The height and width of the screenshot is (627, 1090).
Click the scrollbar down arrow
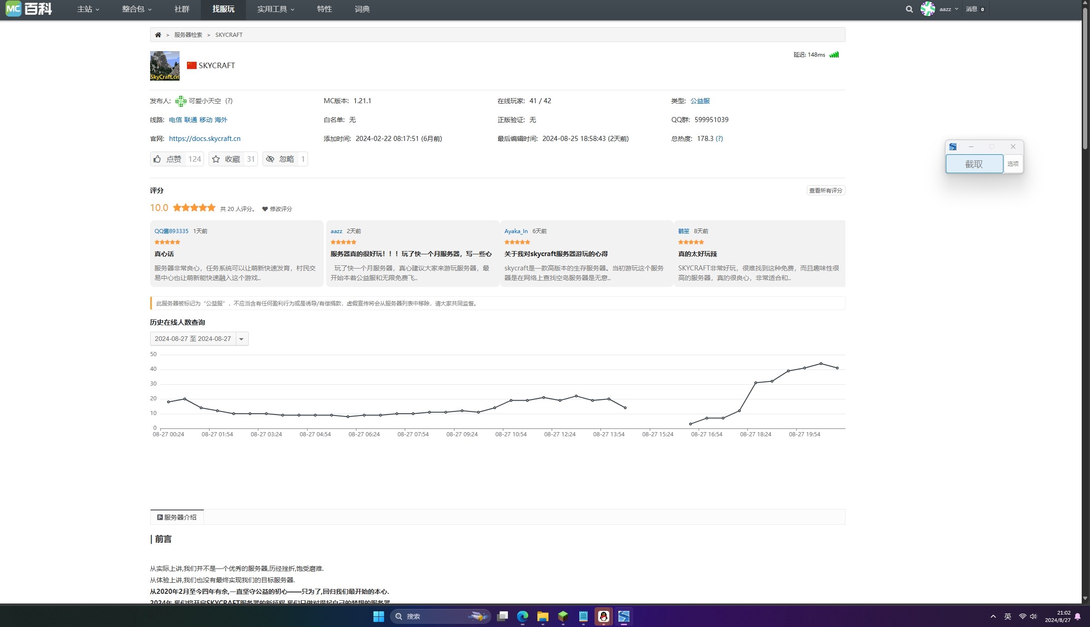point(1085,598)
